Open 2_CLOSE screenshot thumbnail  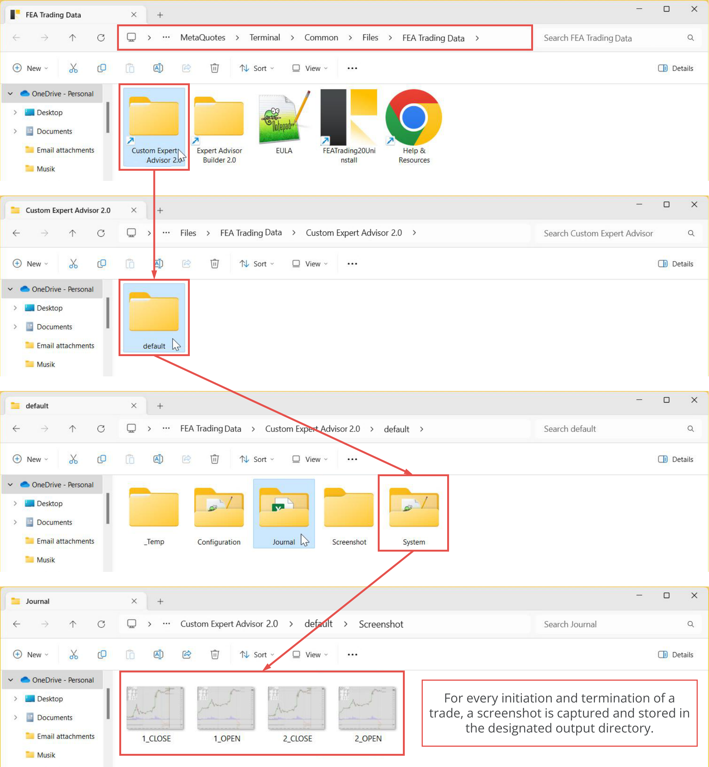(x=297, y=714)
